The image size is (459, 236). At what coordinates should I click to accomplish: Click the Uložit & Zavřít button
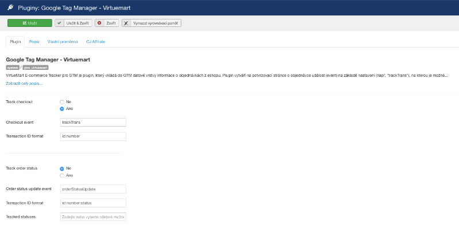point(73,23)
